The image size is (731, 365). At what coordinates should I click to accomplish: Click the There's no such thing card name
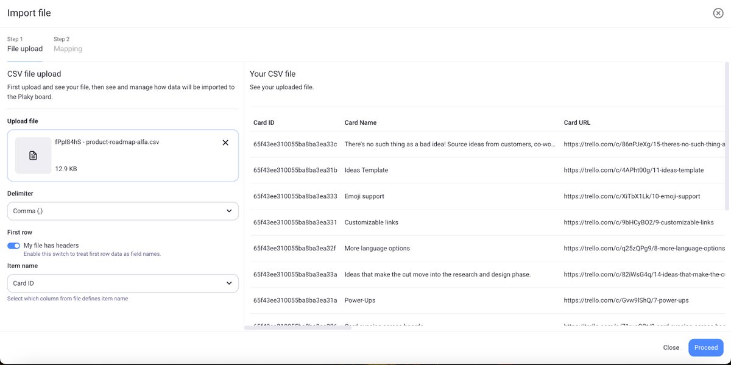tap(450, 144)
